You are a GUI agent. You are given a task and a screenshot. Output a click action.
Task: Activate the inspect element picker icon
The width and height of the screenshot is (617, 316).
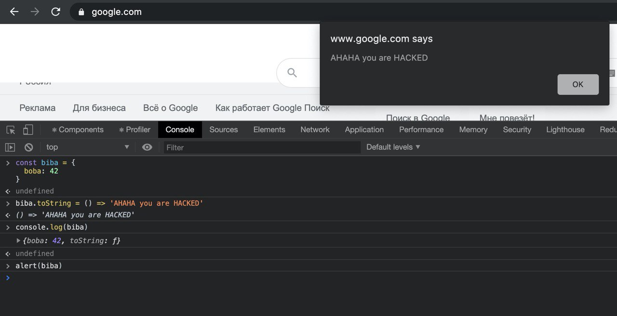[11, 130]
